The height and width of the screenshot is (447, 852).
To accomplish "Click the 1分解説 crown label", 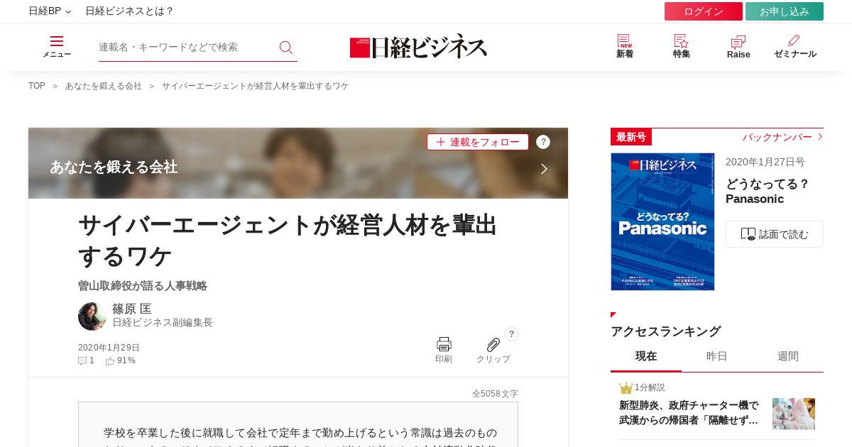I will tap(643, 387).
